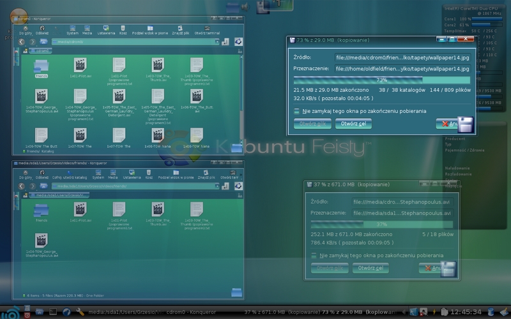Go to home folder in cdrom0 Konqueror window
Screen dimensions: 511x319
pyautogui.click(x=43, y=41)
